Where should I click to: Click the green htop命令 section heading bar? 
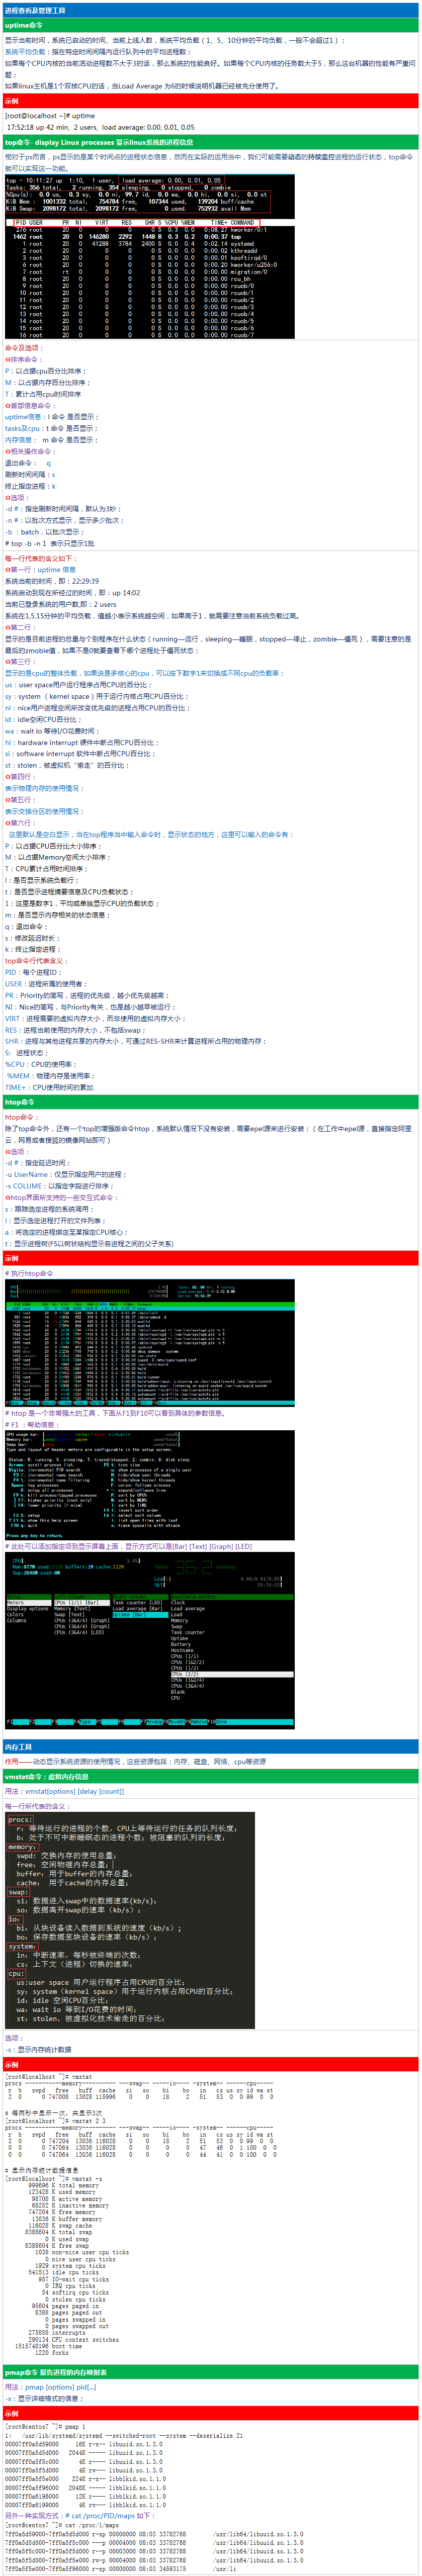[211, 1102]
